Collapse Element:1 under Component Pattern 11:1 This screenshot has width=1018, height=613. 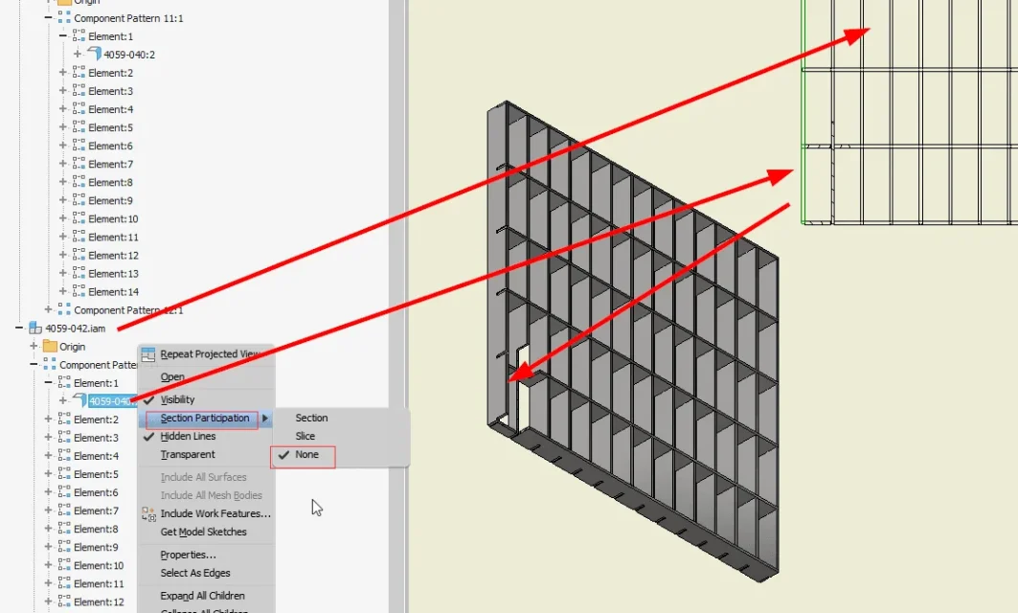(x=63, y=35)
